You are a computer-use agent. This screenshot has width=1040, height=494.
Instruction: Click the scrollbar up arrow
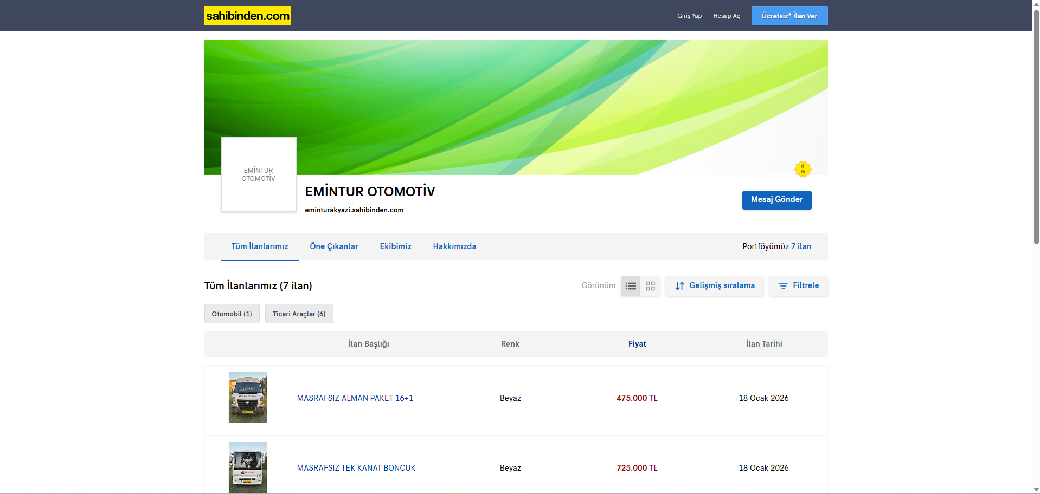tap(1036, 4)
